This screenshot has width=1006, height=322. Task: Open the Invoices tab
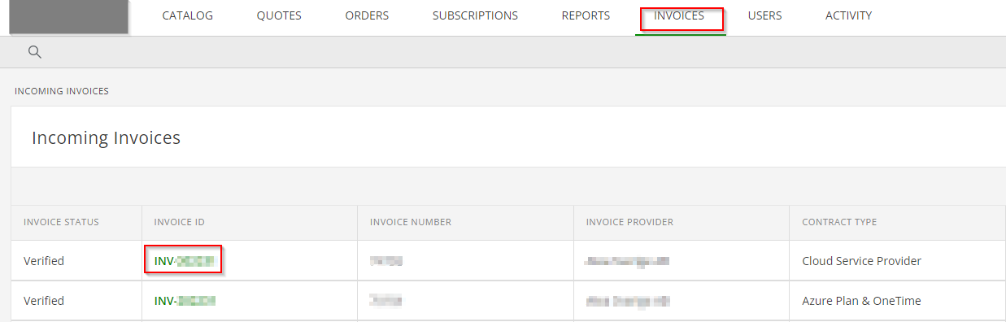point(679,15)
